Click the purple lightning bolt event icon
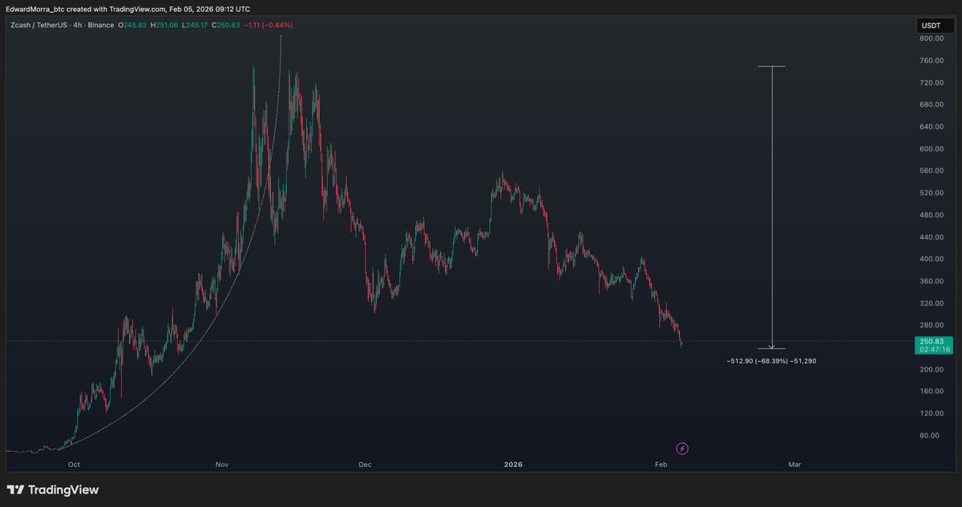The height and width of the screenshot is (507, 962). [x=682, y=448]
